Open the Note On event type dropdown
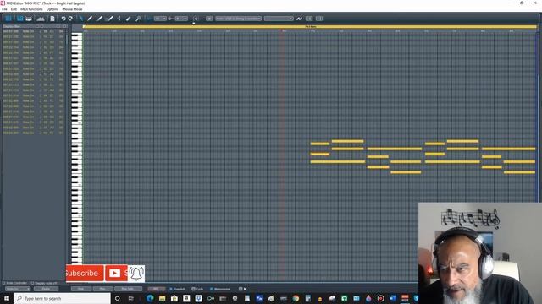This screenshot has width=542, height=304. [18, 289]
